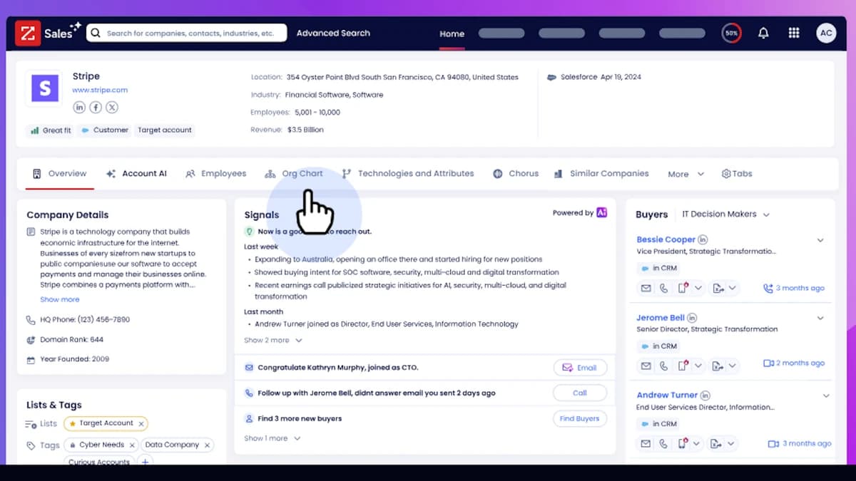Expand Show 2 more signals

click(273, 340)
